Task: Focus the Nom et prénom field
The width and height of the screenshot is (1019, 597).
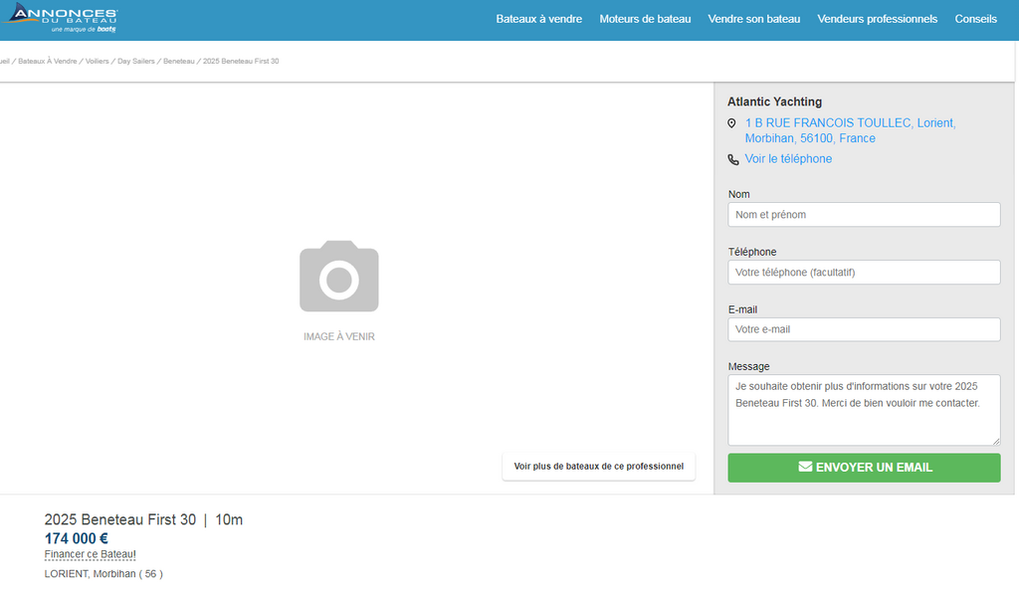Action: tap(864, 214)
